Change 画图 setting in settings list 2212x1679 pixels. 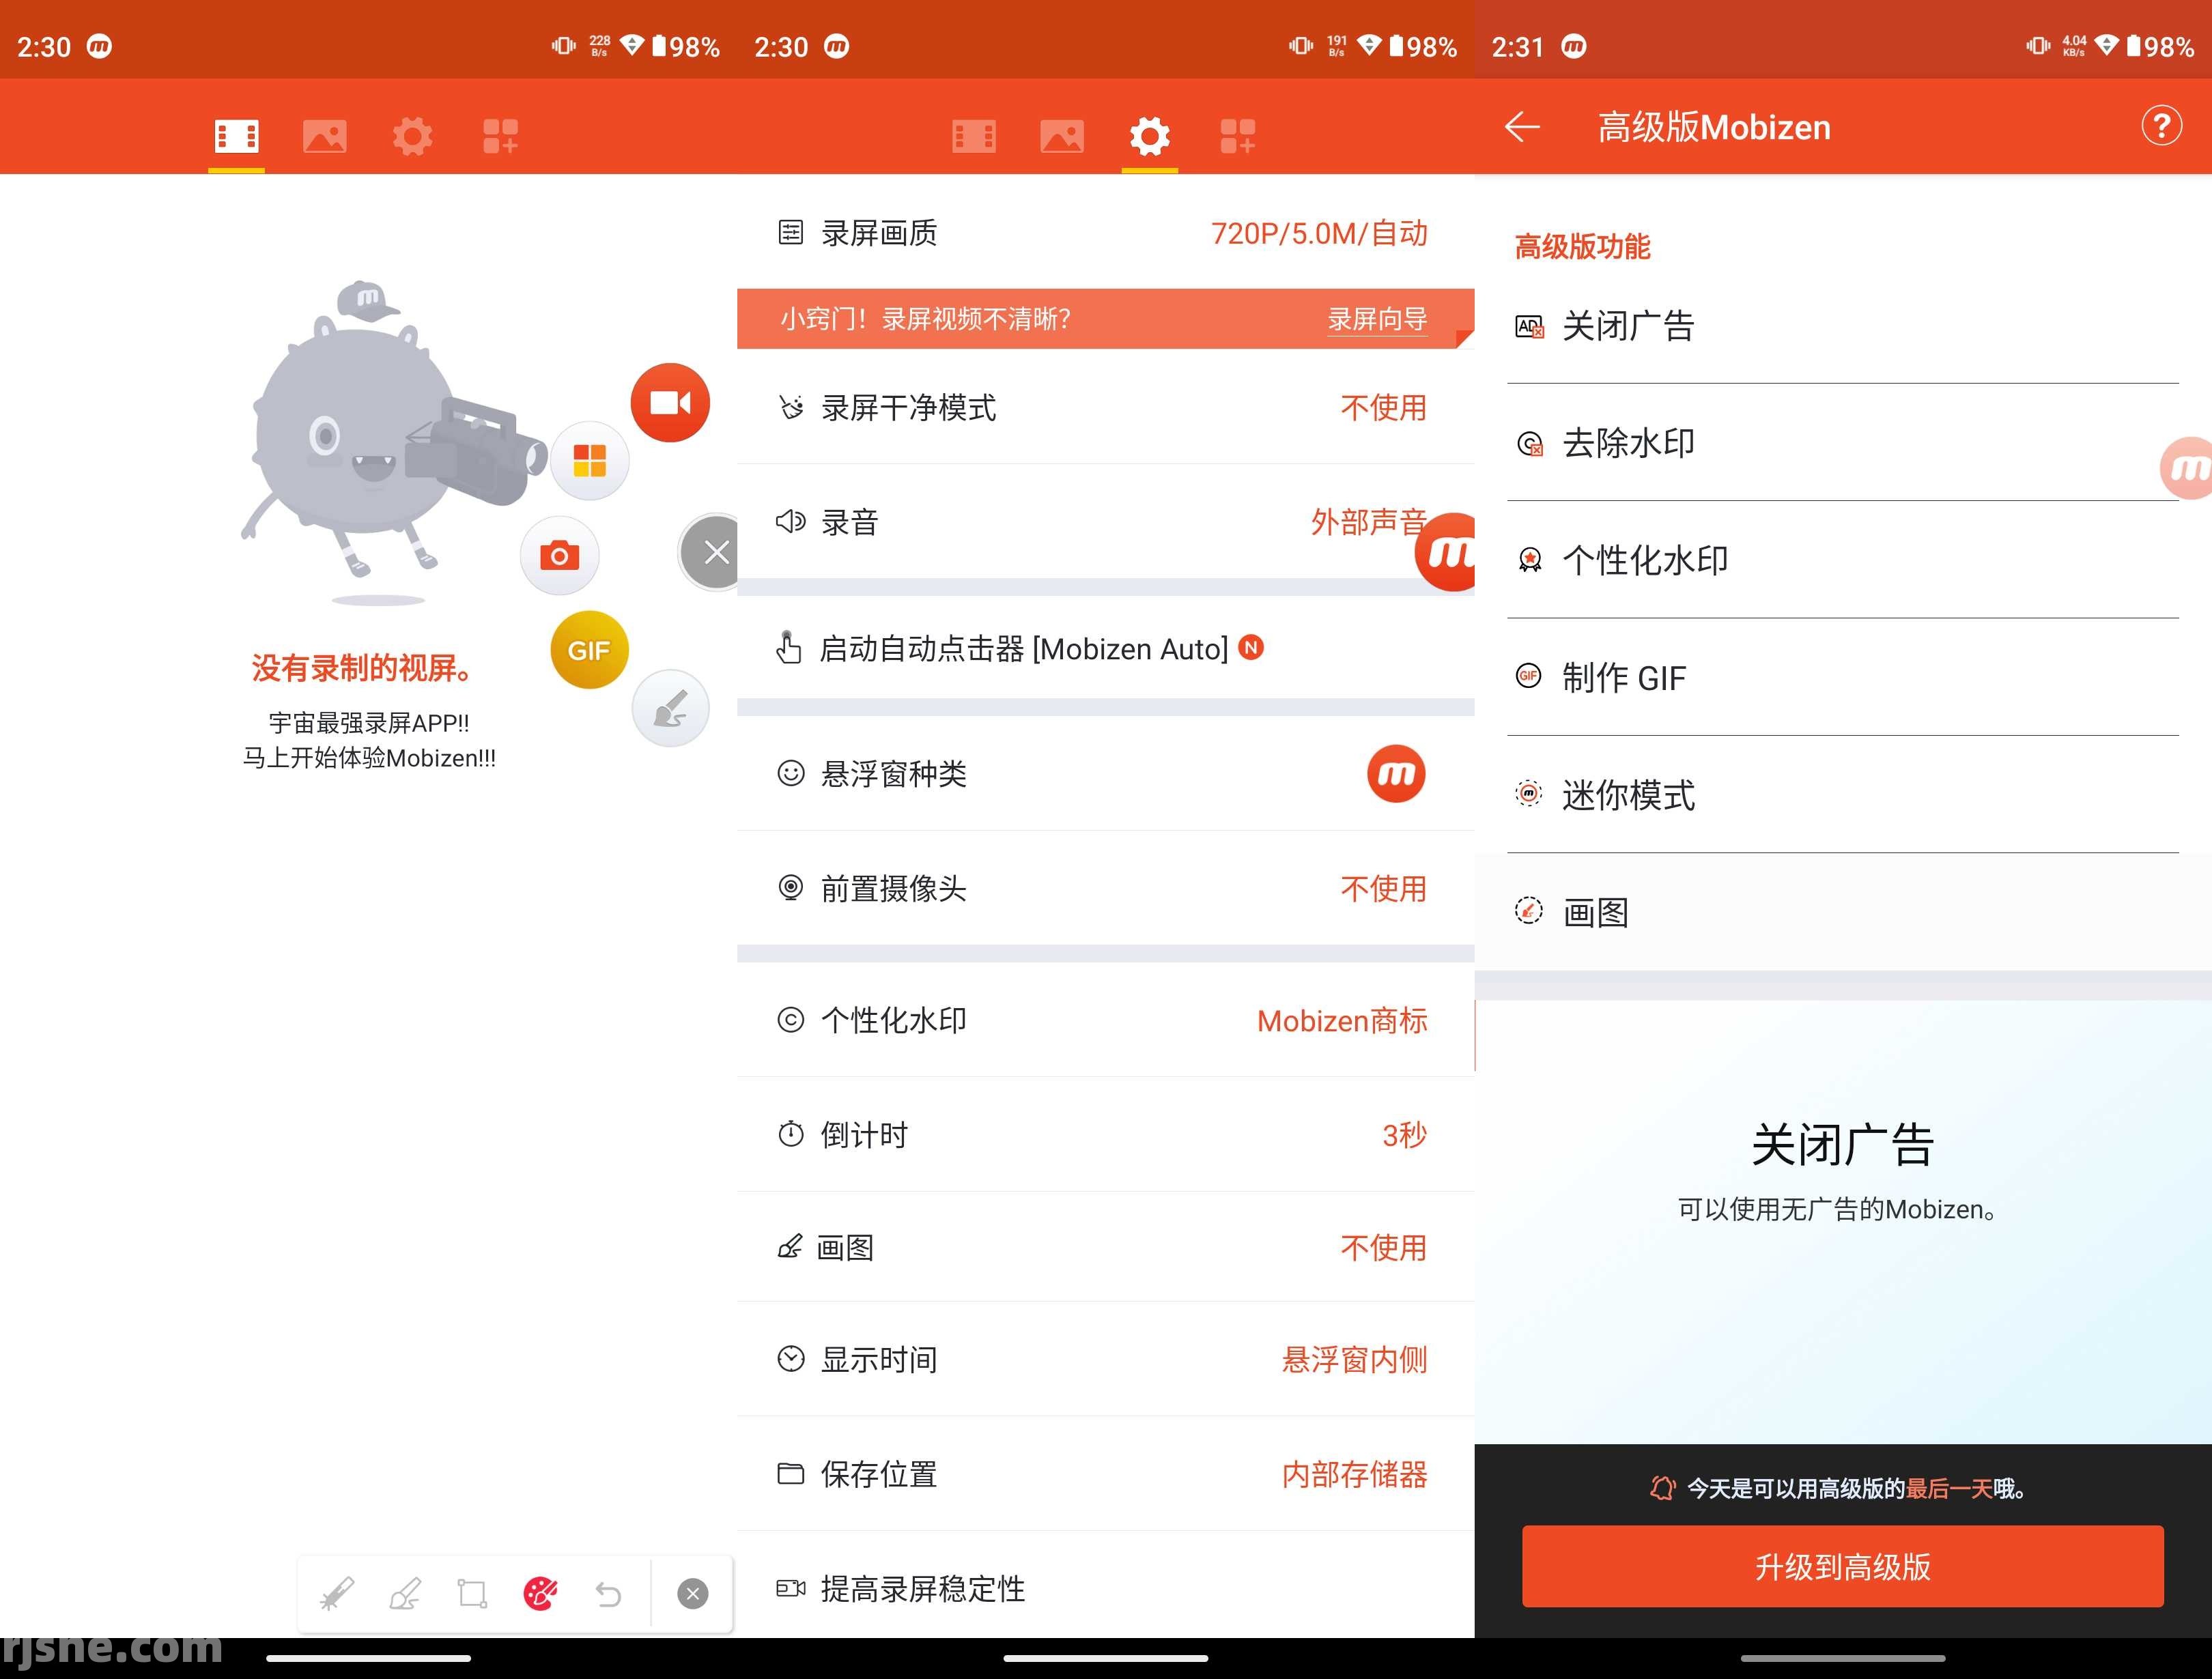click(x=1105, y=1247)
